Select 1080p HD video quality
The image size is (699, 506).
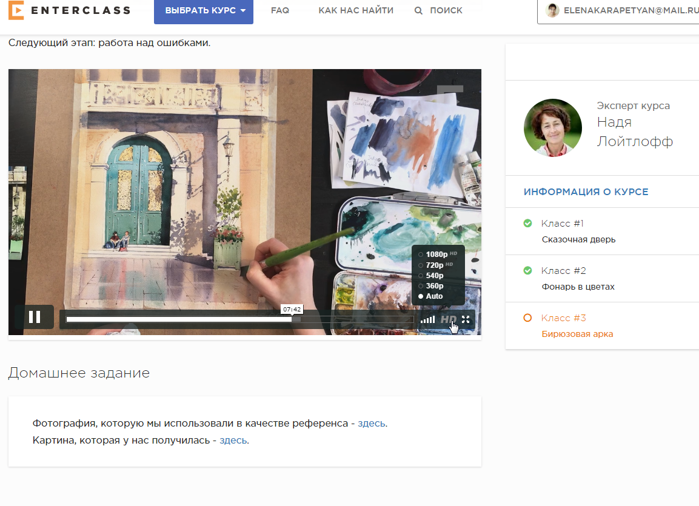tap(438, 255)
